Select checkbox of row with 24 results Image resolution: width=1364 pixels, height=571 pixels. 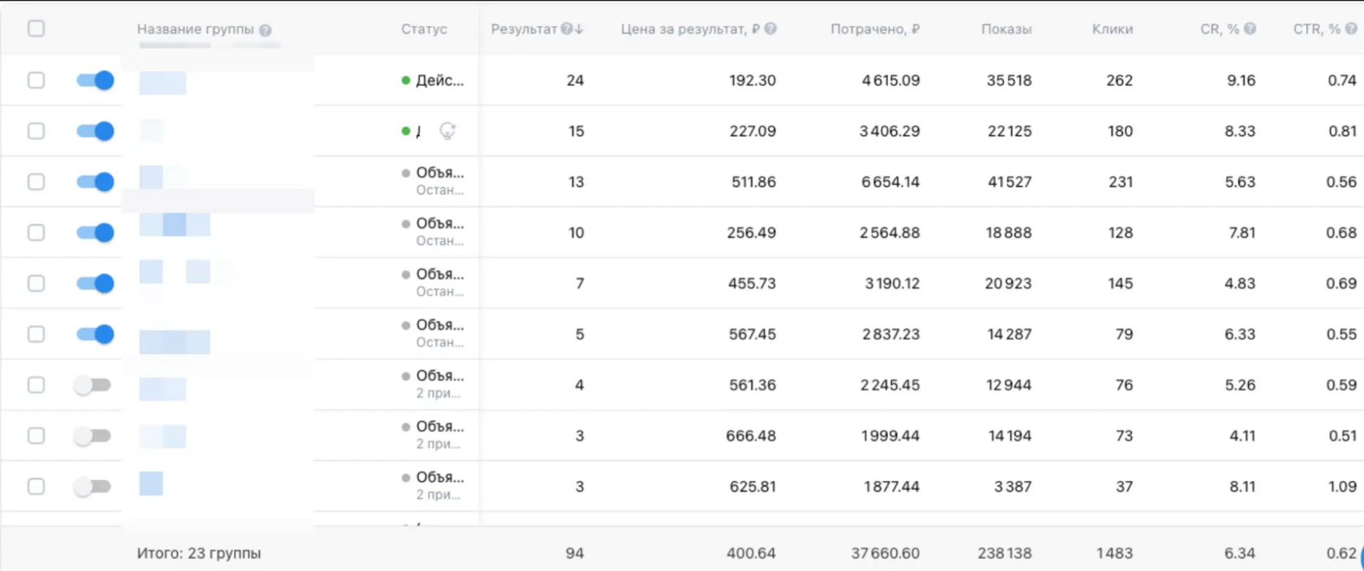36,80
